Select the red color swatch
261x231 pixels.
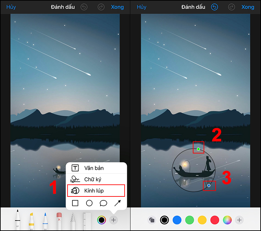(x=214, y=220)
